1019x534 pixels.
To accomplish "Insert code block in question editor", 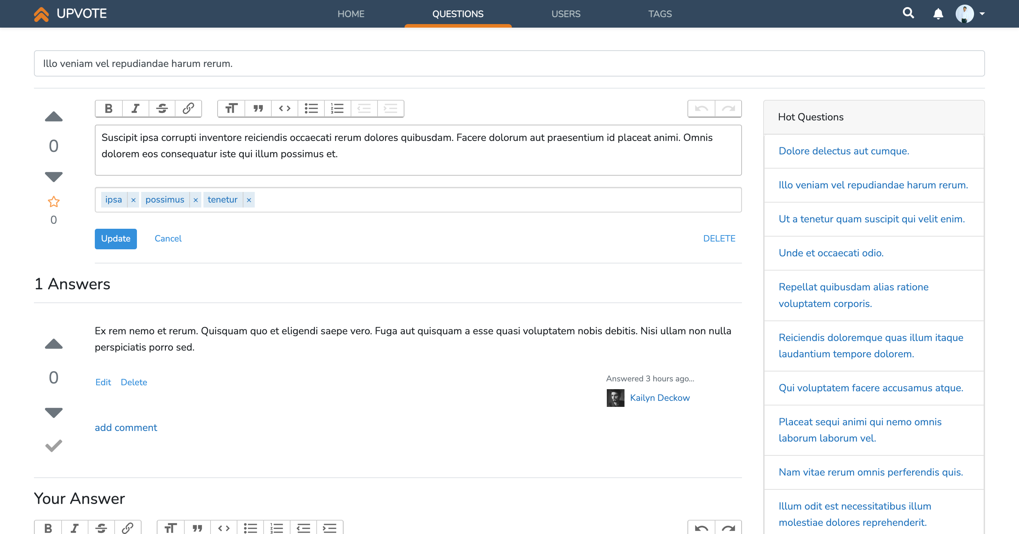I will [284, 108].
